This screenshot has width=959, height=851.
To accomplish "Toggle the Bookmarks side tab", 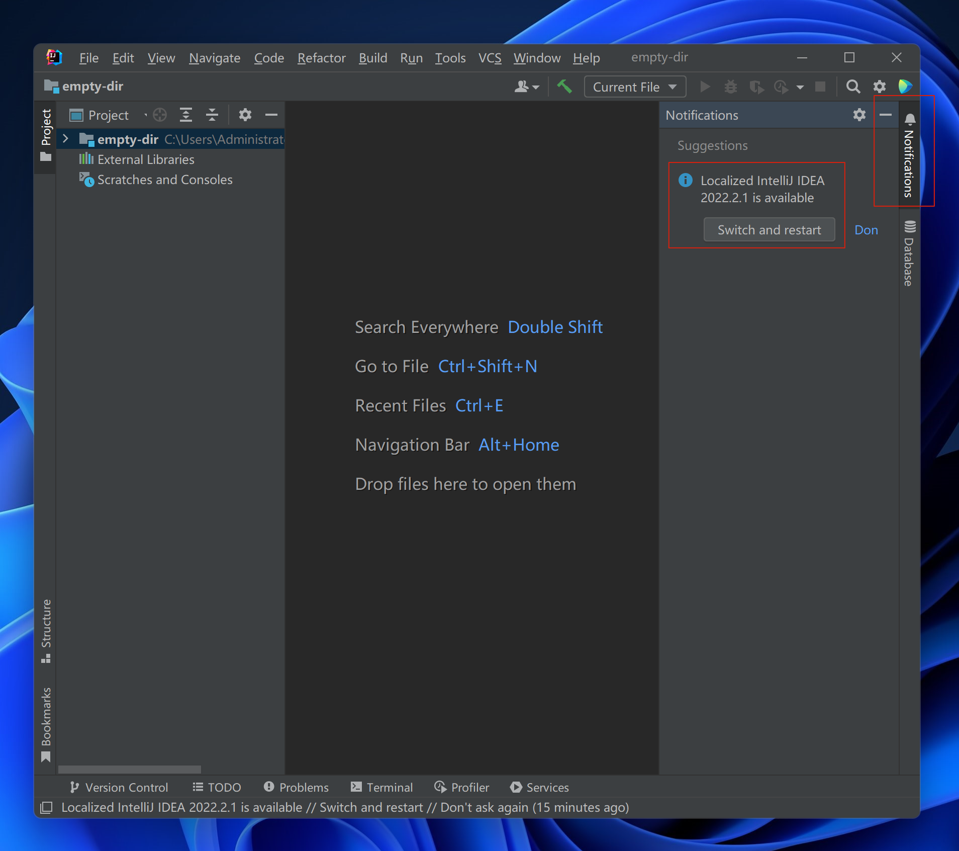I will (x=46, y=725).
